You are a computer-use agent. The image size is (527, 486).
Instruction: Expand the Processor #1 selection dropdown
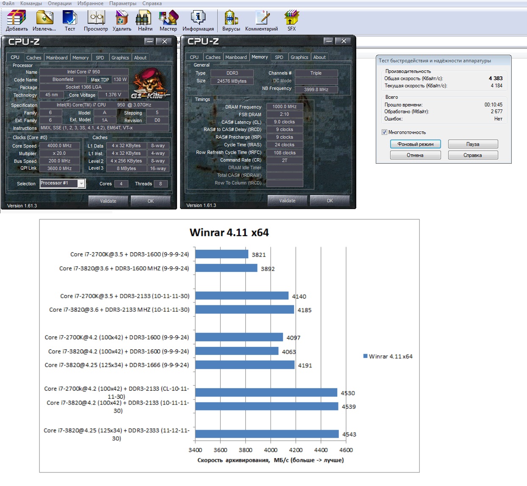[81, 183]
